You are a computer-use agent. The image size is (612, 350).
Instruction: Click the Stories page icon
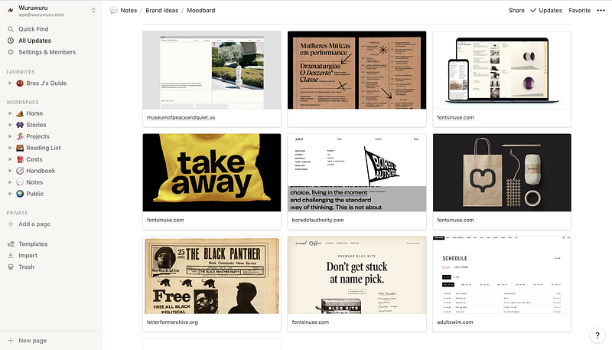tap(20, 125)
